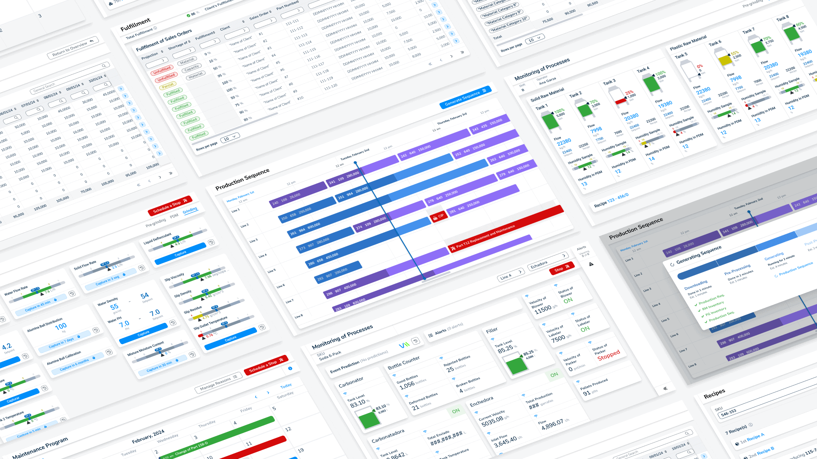
Task: Open history icon on Liquid Deflocculant card
Action: [211, 242]
